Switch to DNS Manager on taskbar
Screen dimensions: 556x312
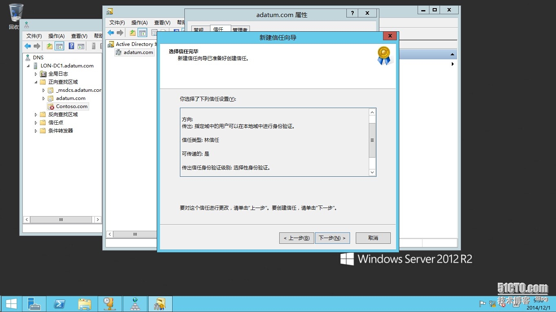[135, 304]
